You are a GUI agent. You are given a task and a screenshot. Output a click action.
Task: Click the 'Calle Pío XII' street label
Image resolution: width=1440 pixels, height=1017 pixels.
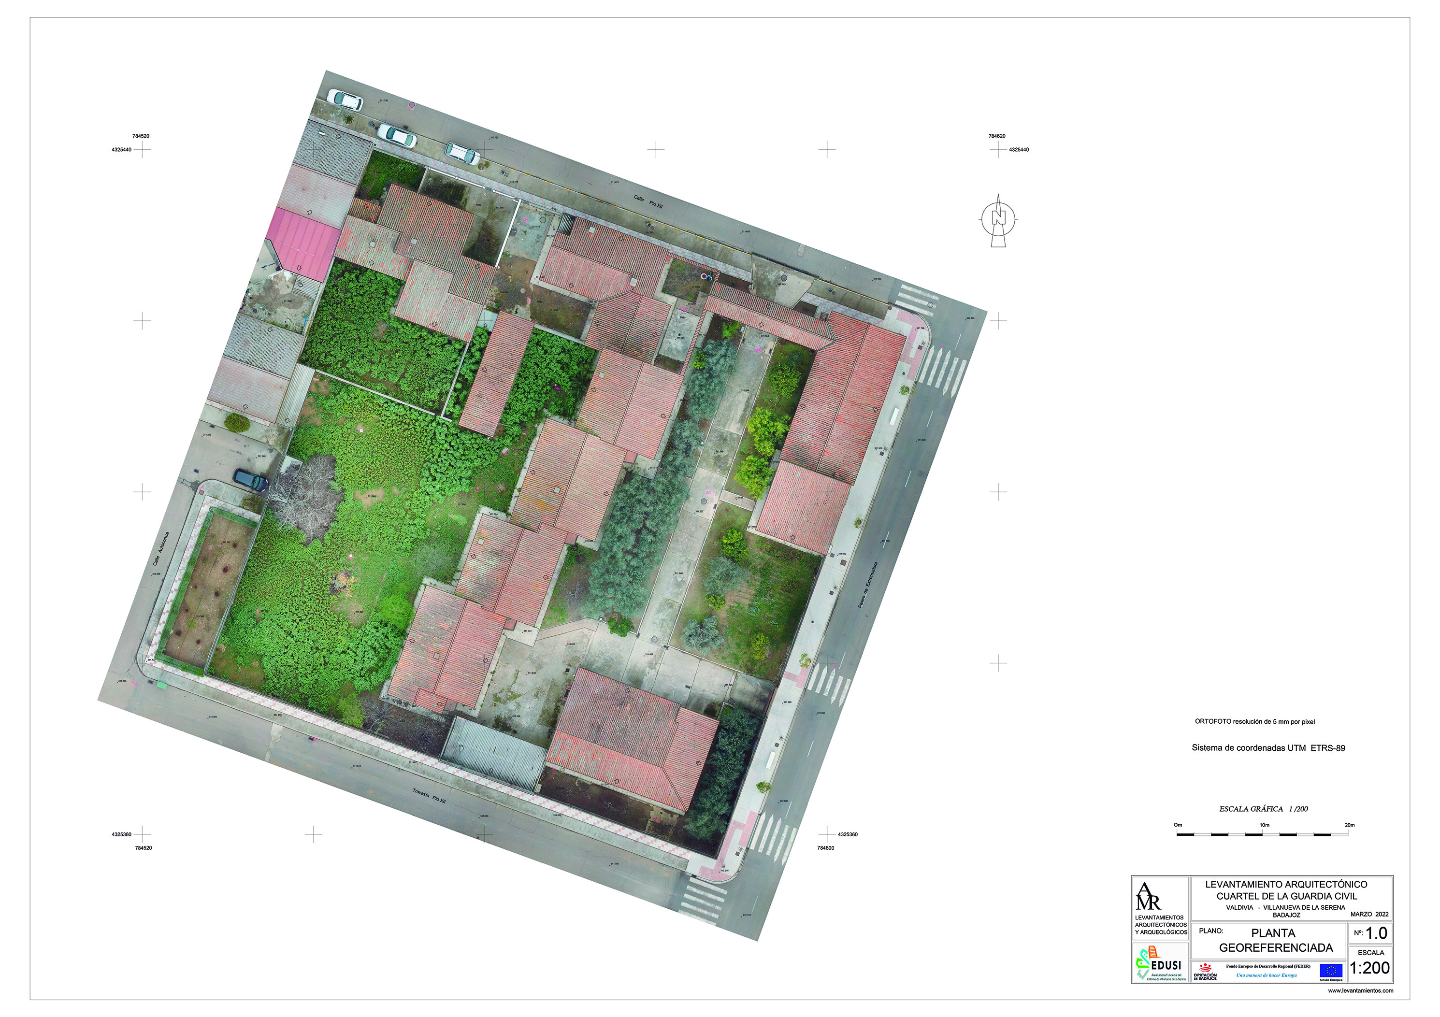[x=648, y=202]
